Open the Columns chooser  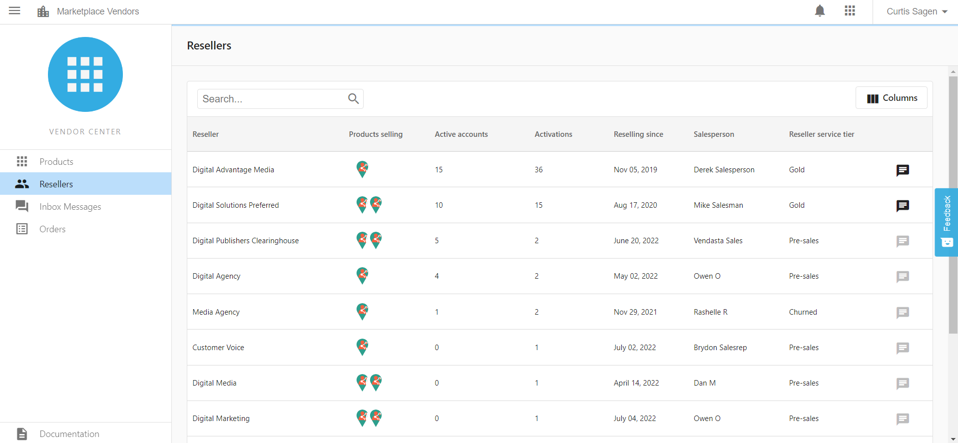coord(892,98)
